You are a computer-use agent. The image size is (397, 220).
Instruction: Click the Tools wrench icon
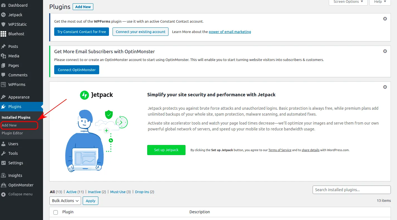click(x=3, y=153)
